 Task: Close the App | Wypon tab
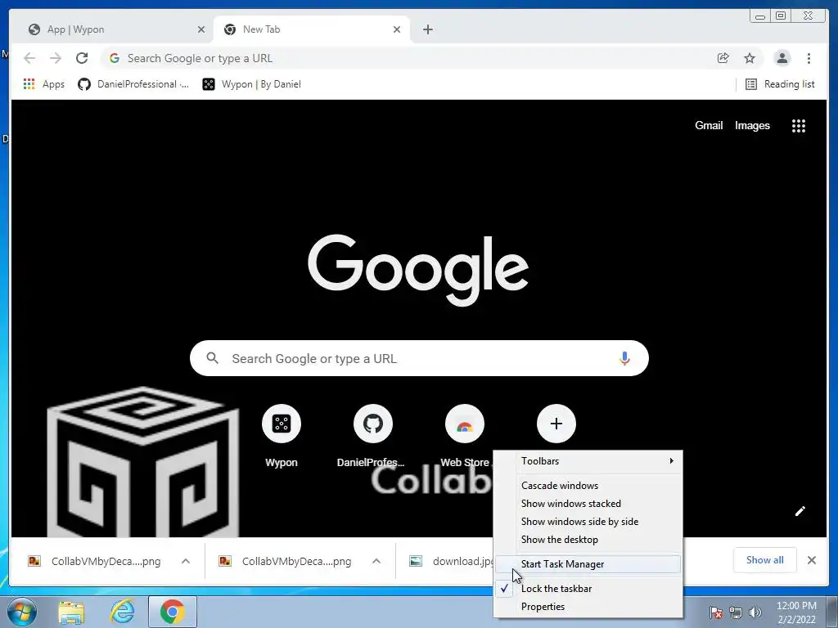tap(201, 29)
